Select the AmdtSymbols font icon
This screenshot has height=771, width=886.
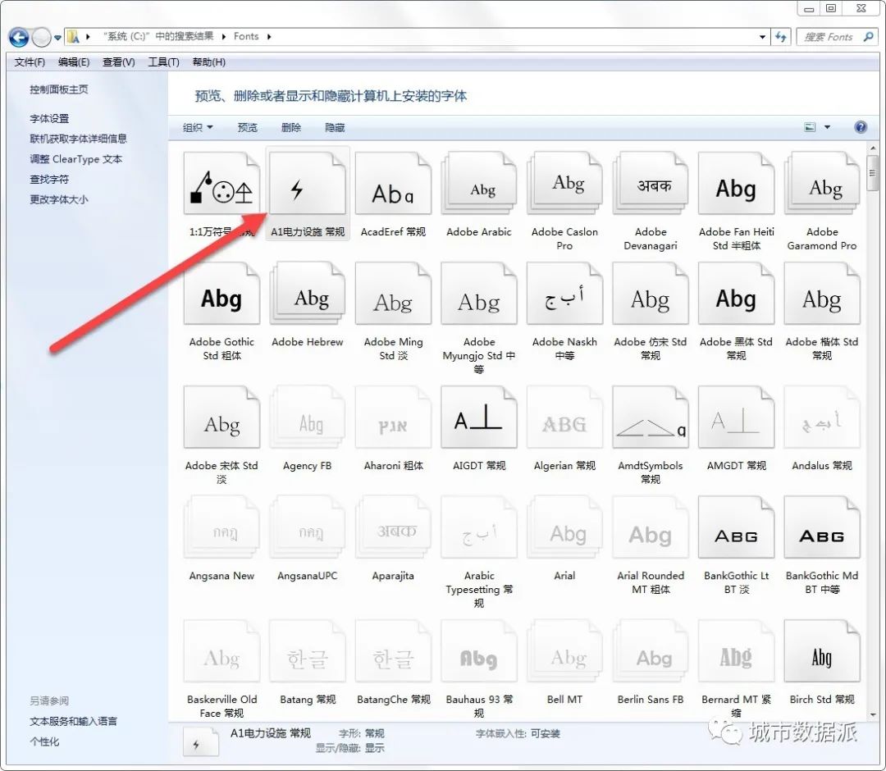pos(651,417)
